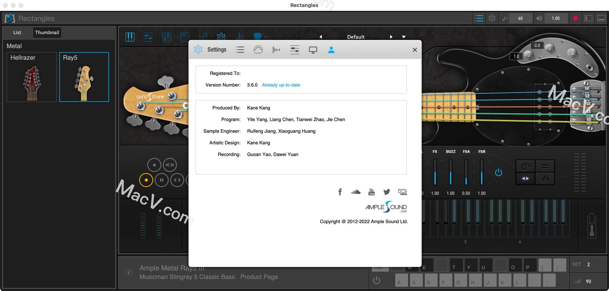This screenshot has width=609, height=291.
Task: Toggle the side panel layout icon
Action: click(588, 18)
